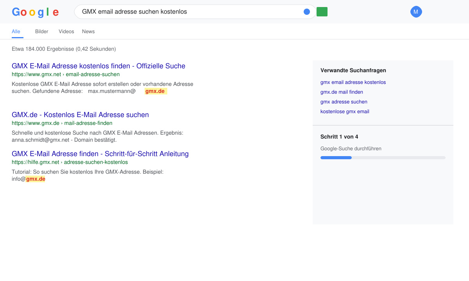The width and height of the screenshot is (469, 281).
Task: Switch to the News tab
Action: click(88, 32)
